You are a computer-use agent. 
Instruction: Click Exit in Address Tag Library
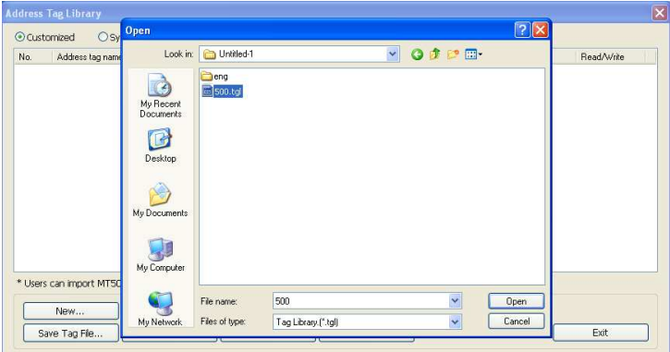point(601,333)
